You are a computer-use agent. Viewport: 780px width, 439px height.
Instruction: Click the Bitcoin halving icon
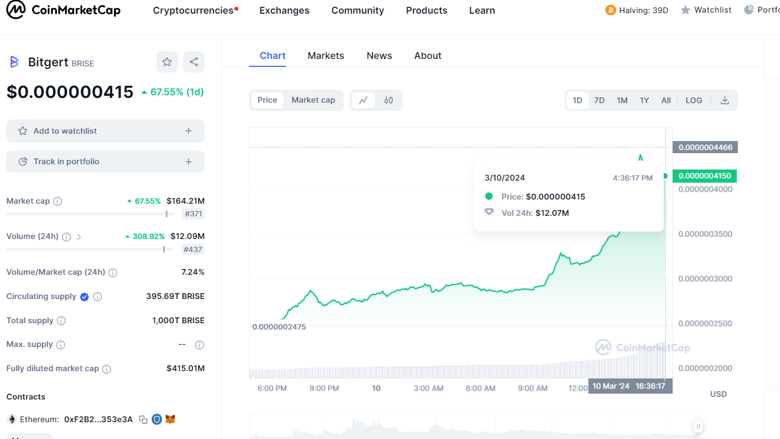(x=611, y=10)
